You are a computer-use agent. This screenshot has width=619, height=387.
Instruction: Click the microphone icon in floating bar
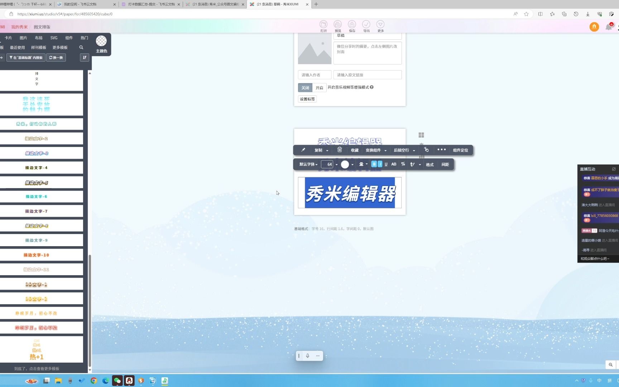click(307, 356)
